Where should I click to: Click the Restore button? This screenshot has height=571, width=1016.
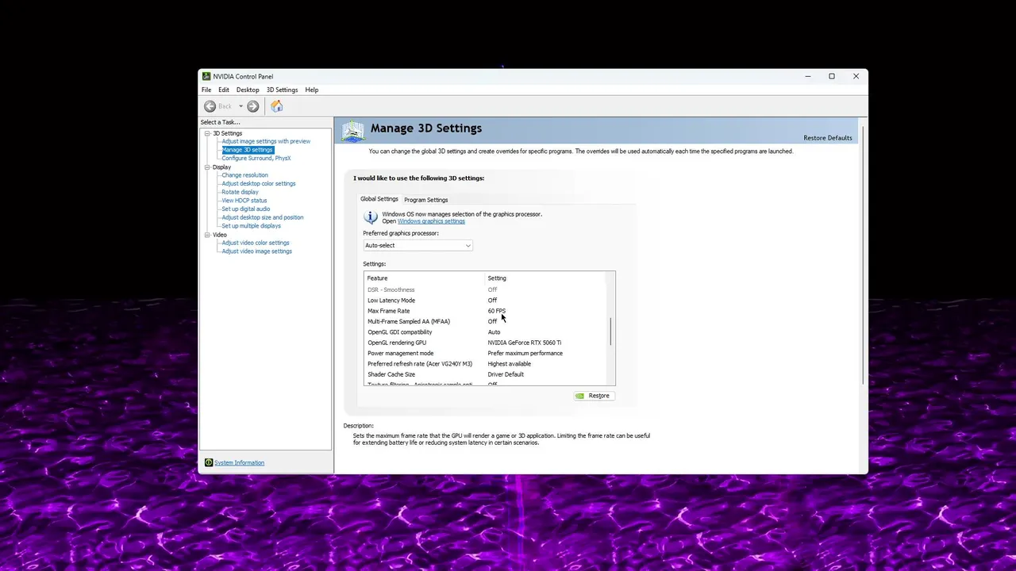coord(594,396)
